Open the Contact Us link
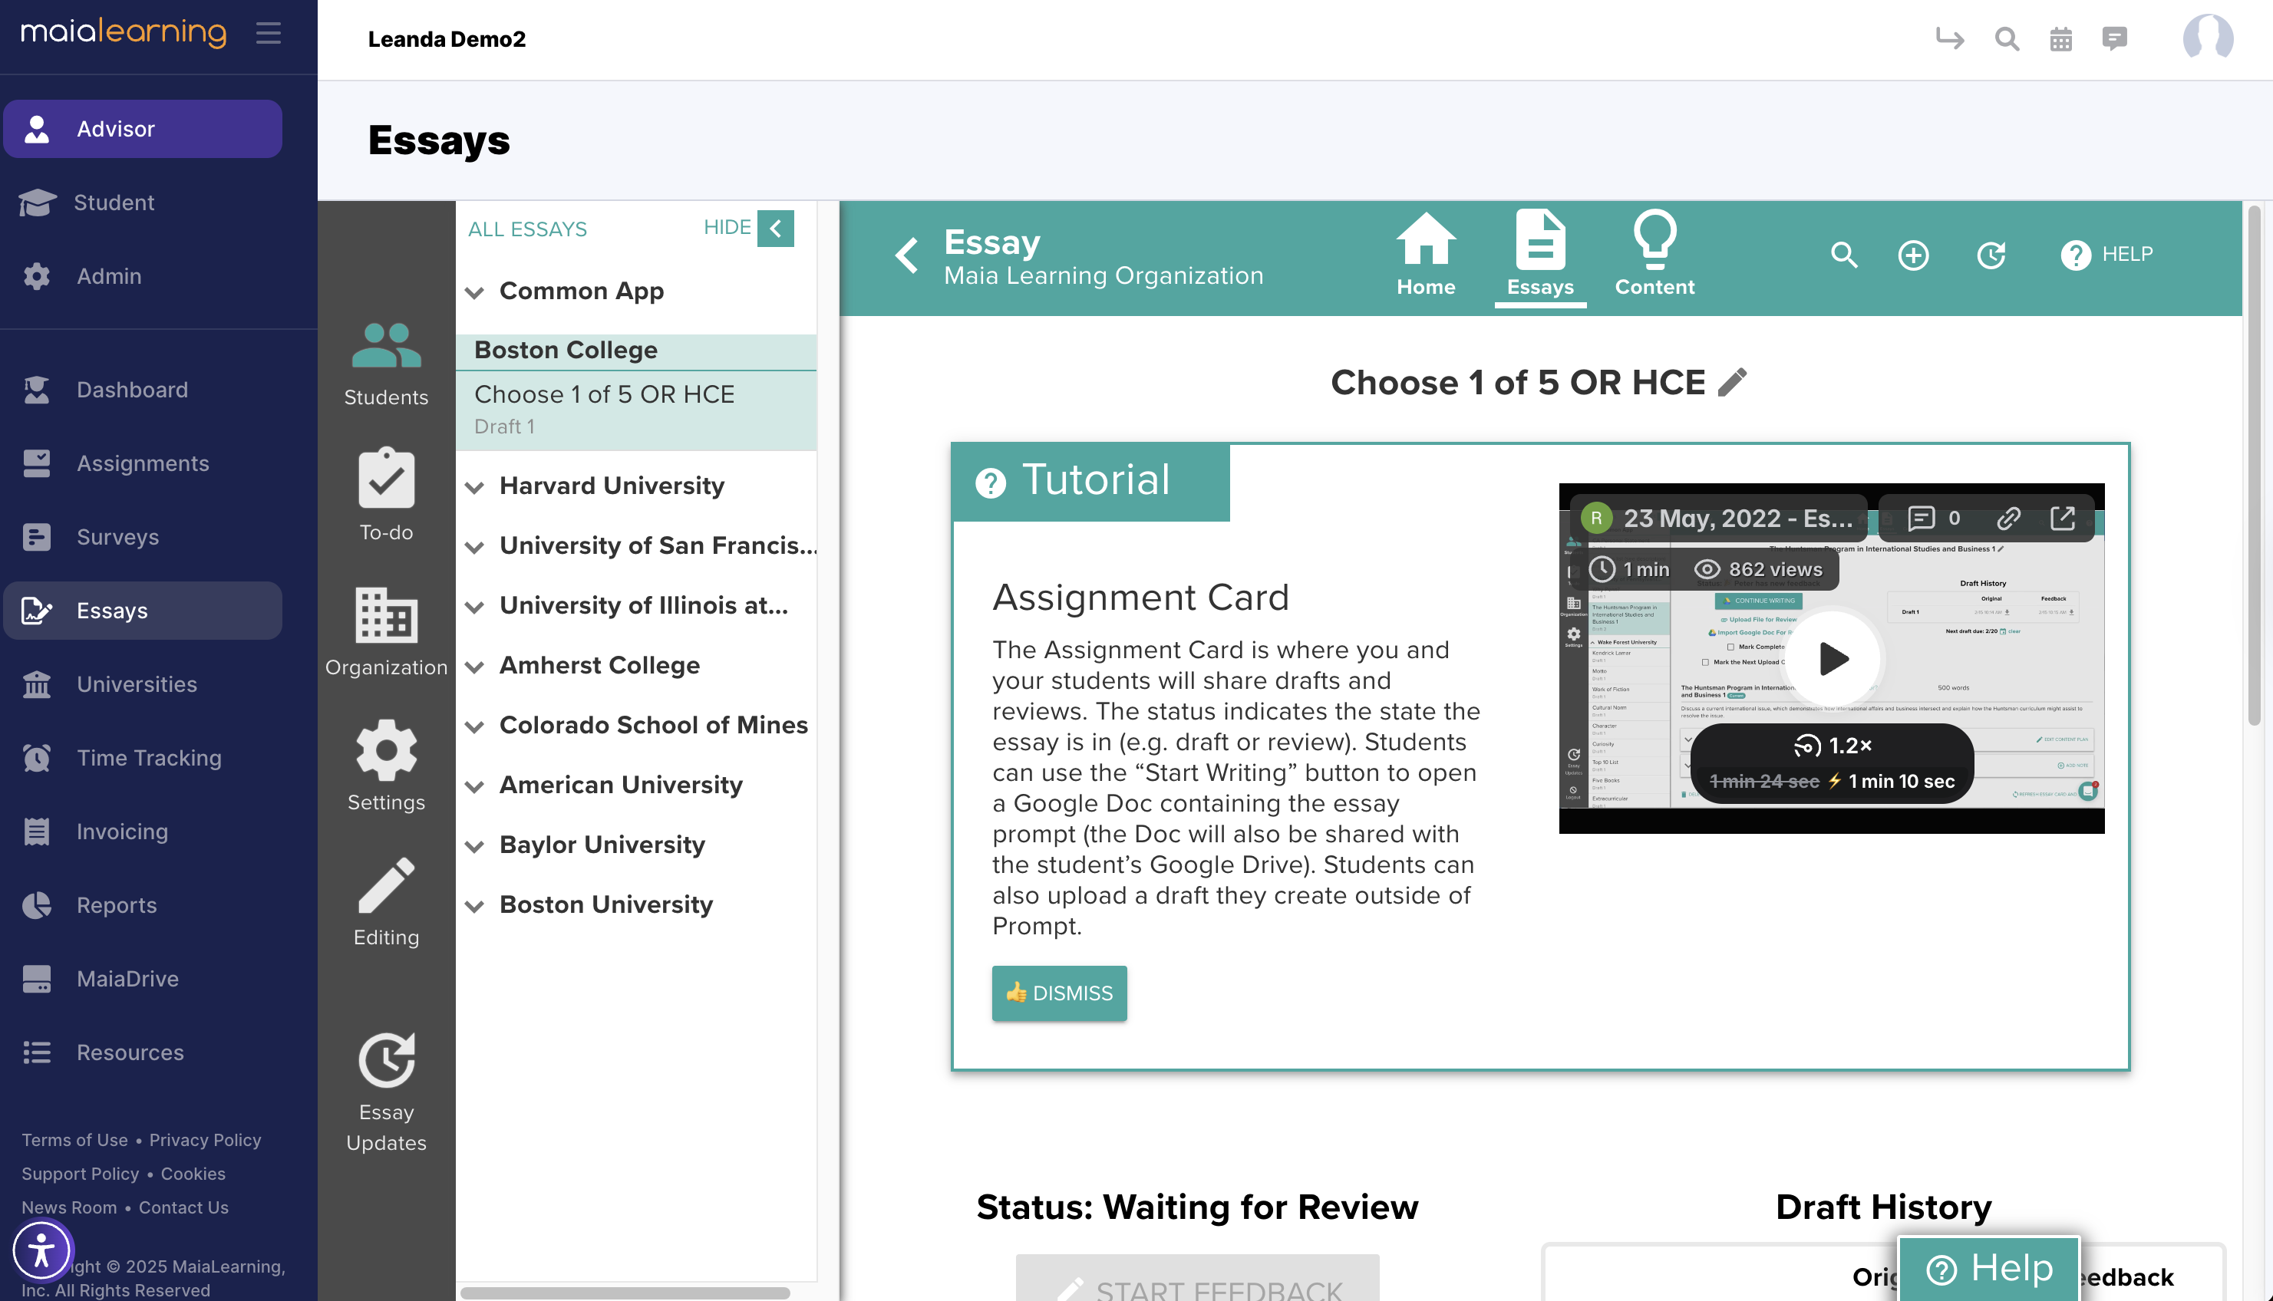 point(183,1207)
